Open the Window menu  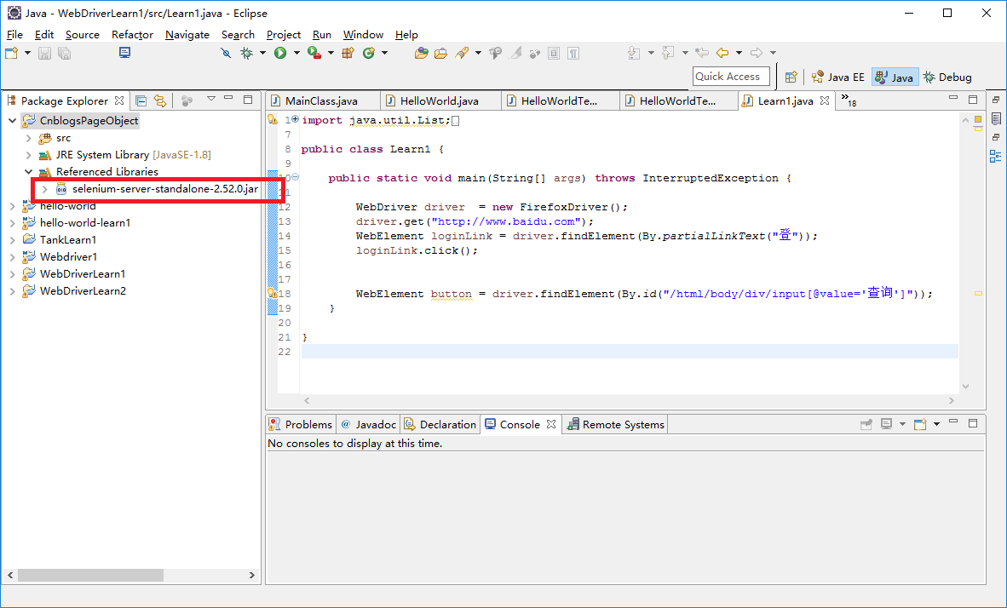pos(363,35)
